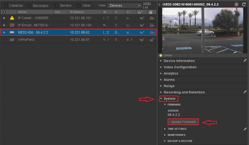This screenshot has height=145, width=249.
Task: Click the Recording and Retention pencil icon
Action: [x=245, y=92]
